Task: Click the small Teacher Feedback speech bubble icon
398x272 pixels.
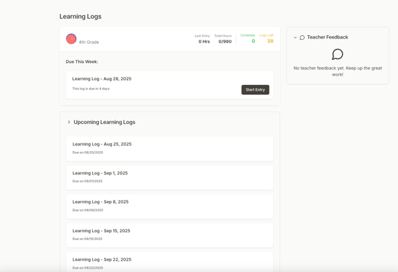Action: point(302,38)
